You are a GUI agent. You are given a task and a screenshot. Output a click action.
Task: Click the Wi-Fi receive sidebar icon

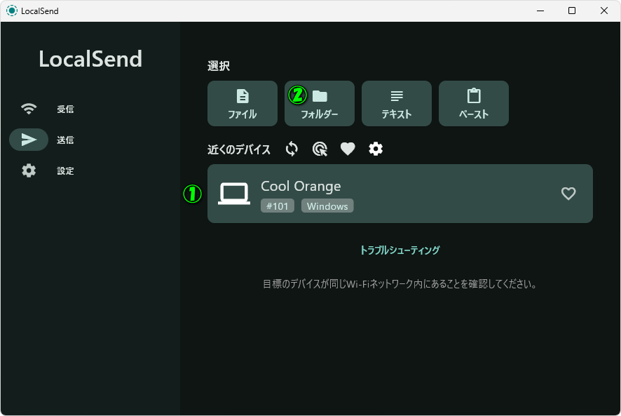pyautogui.click(x=29, y=109)
